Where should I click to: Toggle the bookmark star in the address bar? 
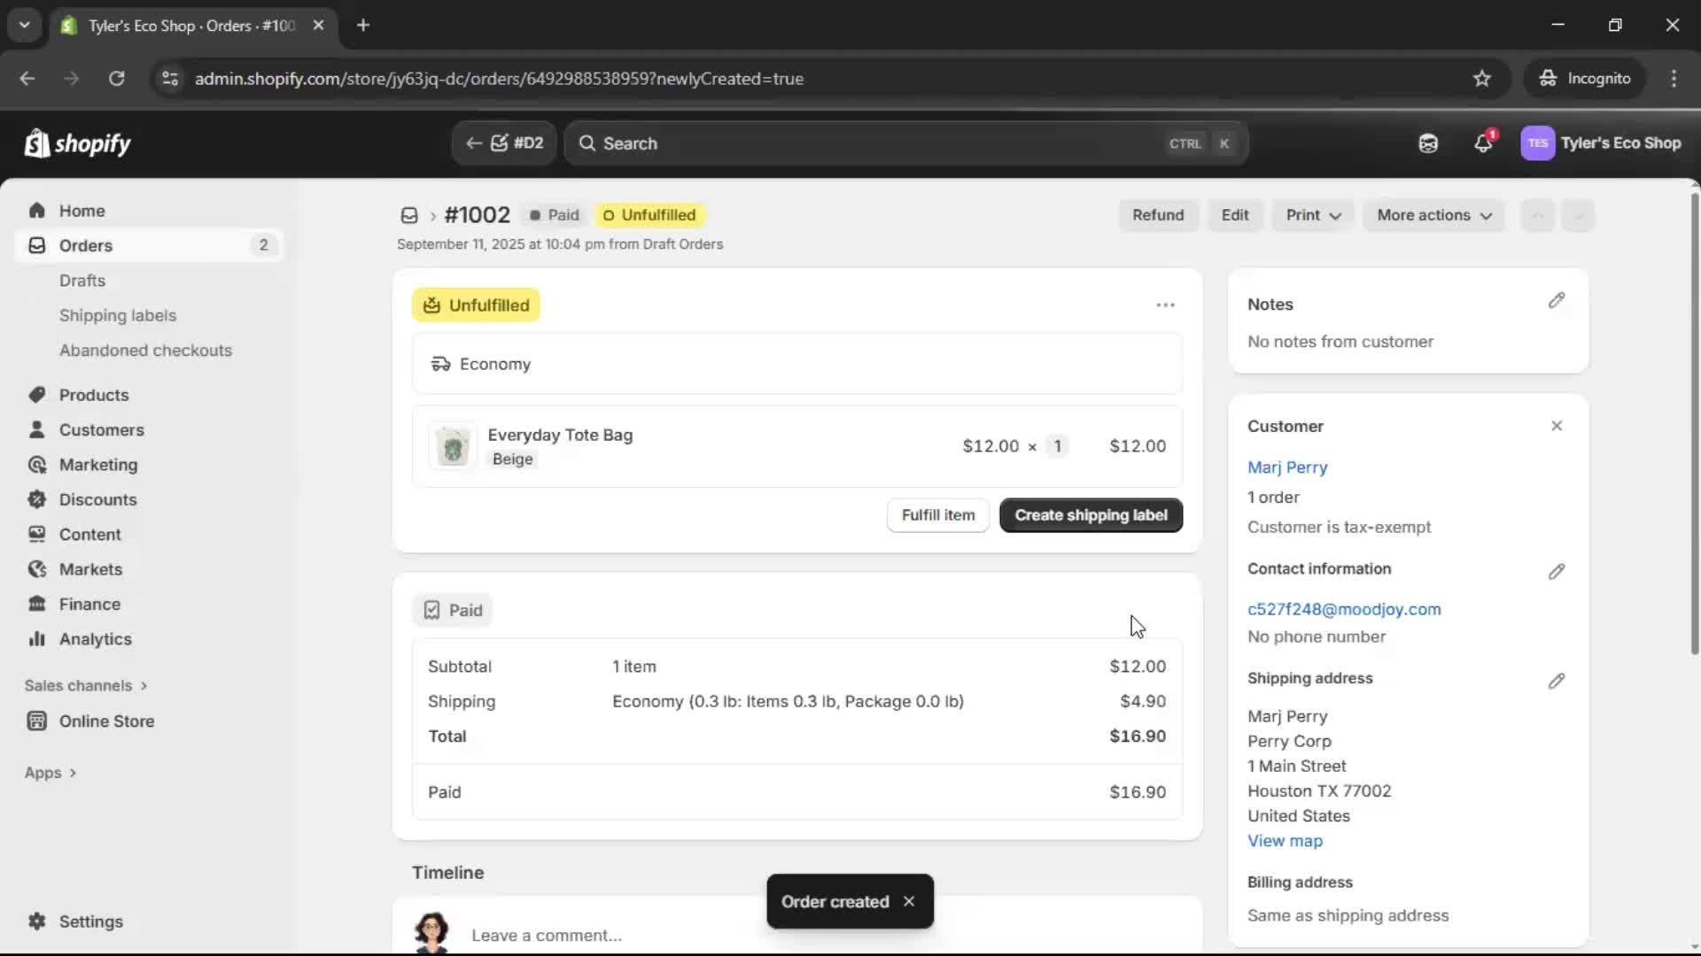1481,78
